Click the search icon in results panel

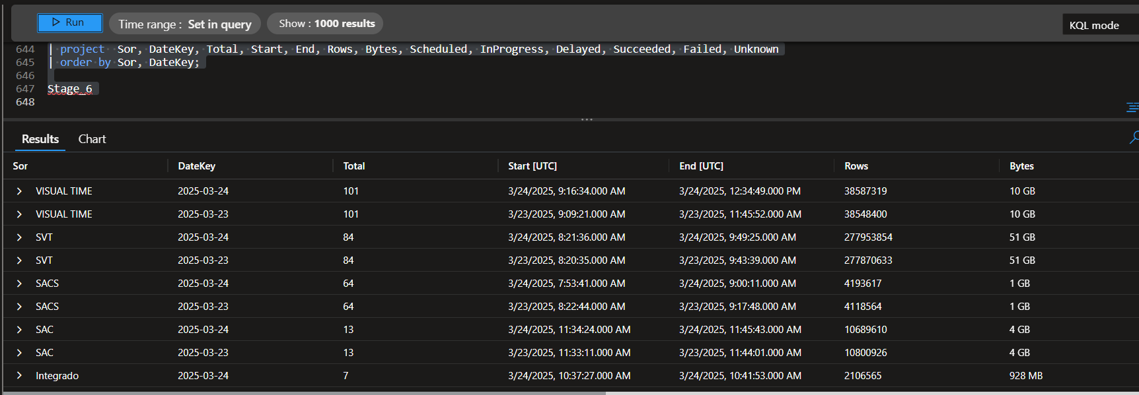tap(1134, 137)
